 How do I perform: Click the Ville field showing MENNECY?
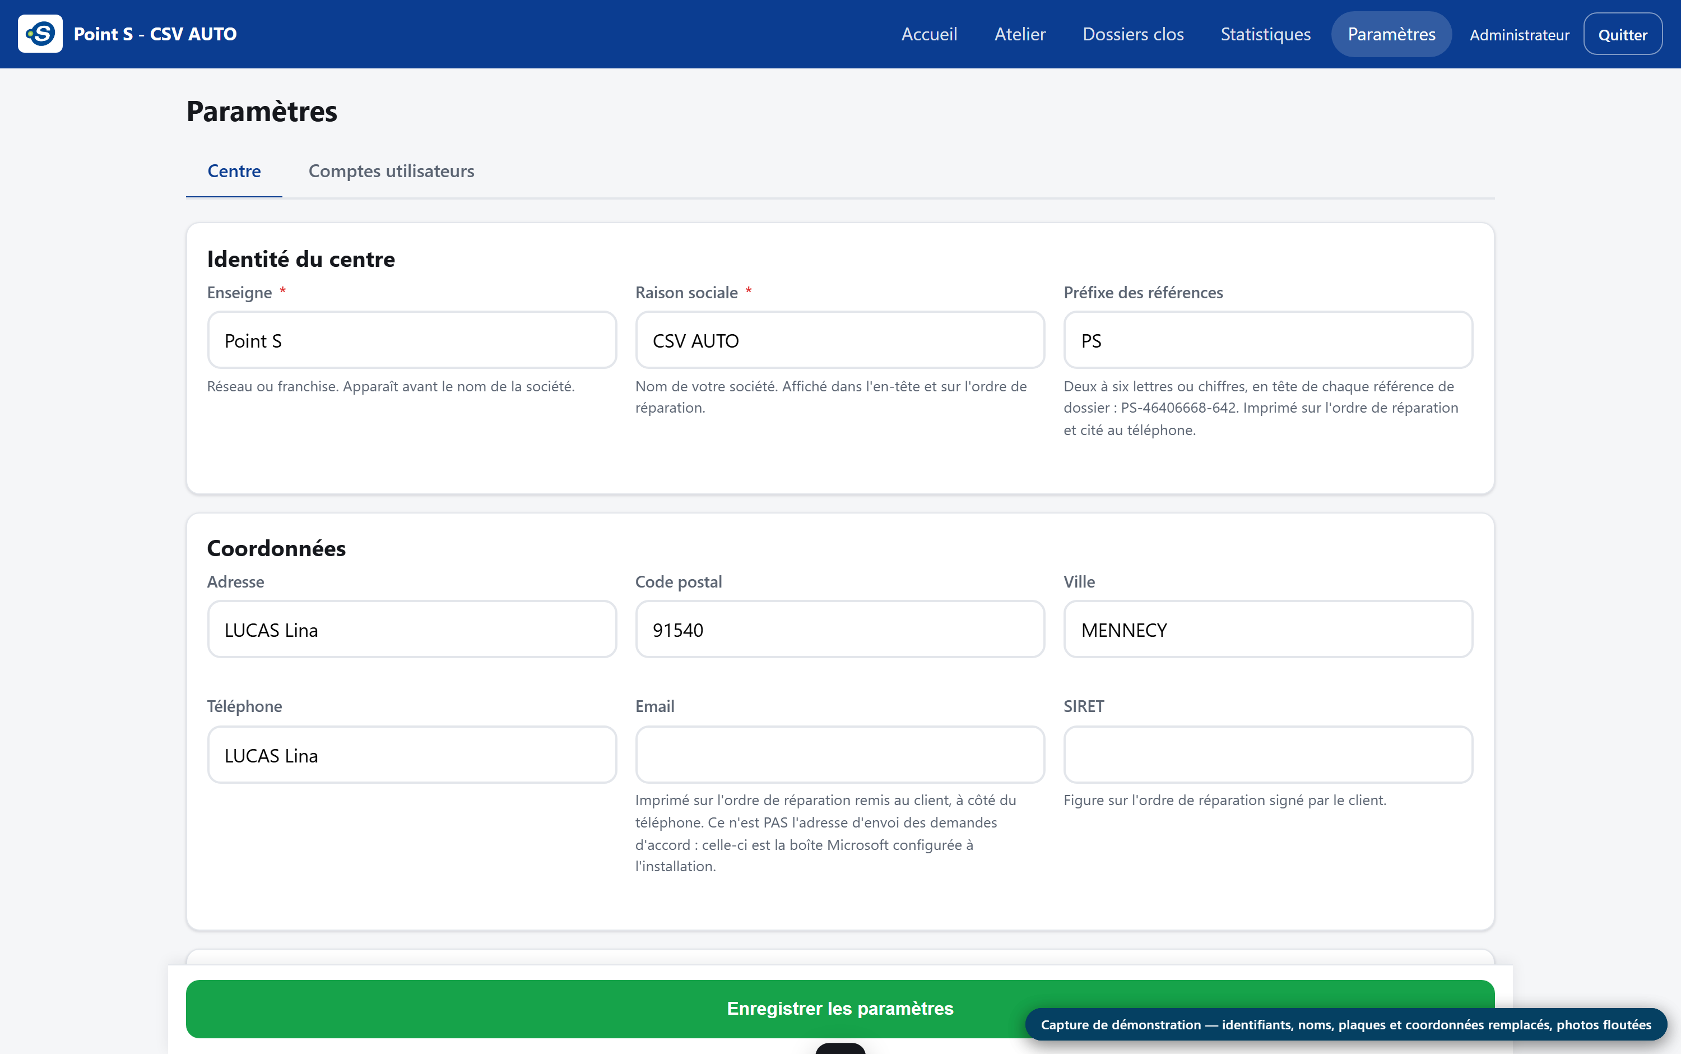pyautogui.click(x=1268, y=630)
